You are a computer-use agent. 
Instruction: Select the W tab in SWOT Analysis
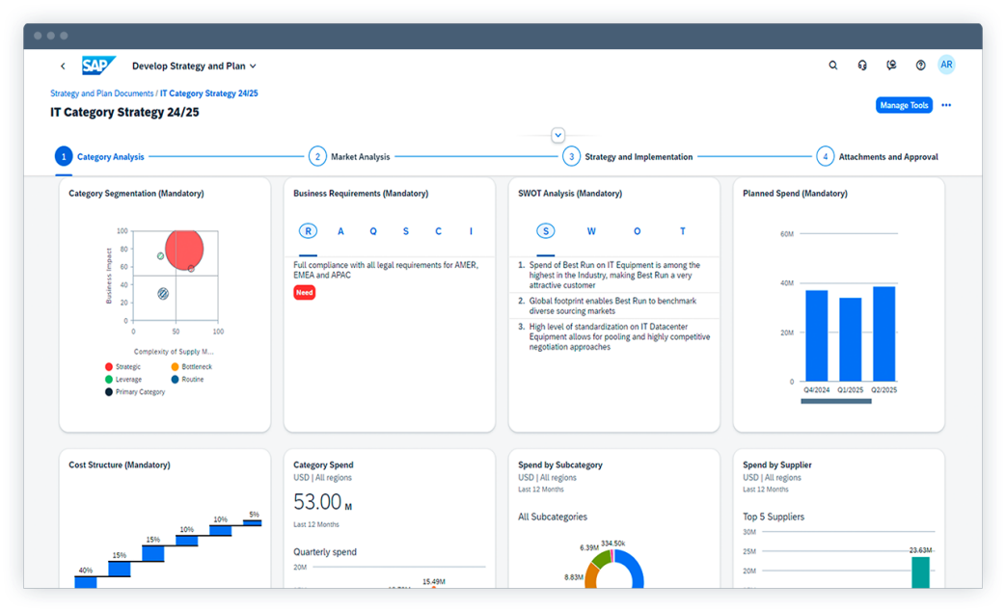[591, 231]
